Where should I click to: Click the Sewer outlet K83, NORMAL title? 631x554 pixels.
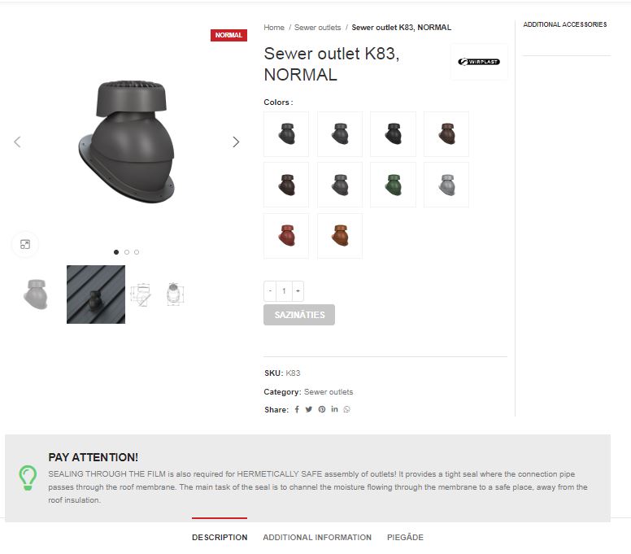332,64
